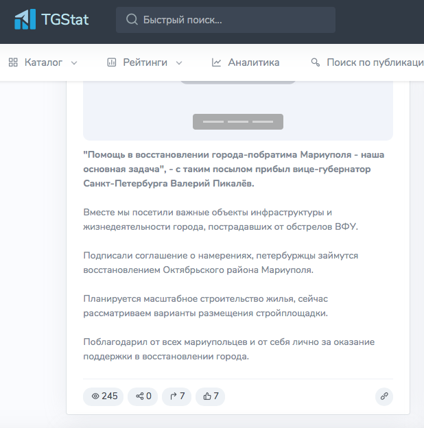
Task: Expand the Рейтинги dropdown chevron
Action: coord(179,63)
